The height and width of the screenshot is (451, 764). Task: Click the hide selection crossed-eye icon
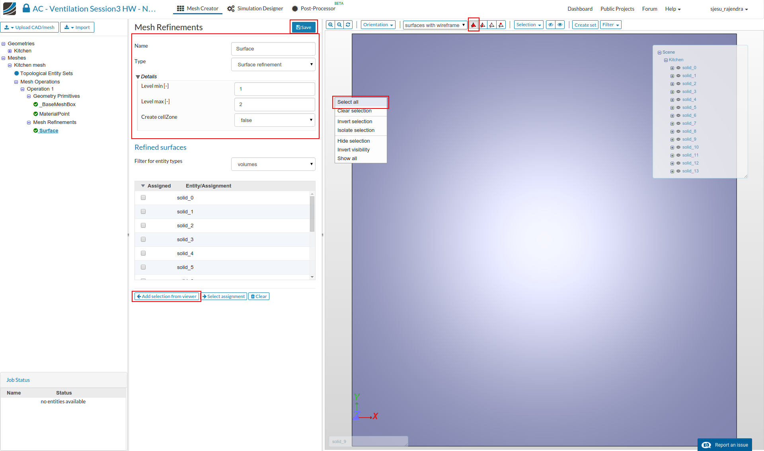click(551, 25)
